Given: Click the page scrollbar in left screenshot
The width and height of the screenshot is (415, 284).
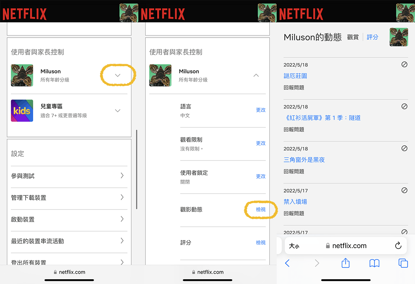Looking at the screenshot, I should point(137,169).
